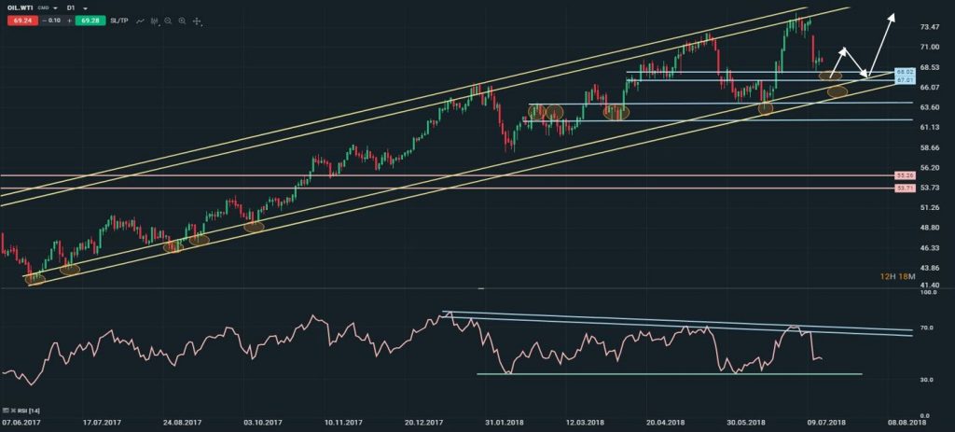The height and width of the screenshot is (432, 955).
Task: Click the 67.01 price level label
Action: click(902, 81)
